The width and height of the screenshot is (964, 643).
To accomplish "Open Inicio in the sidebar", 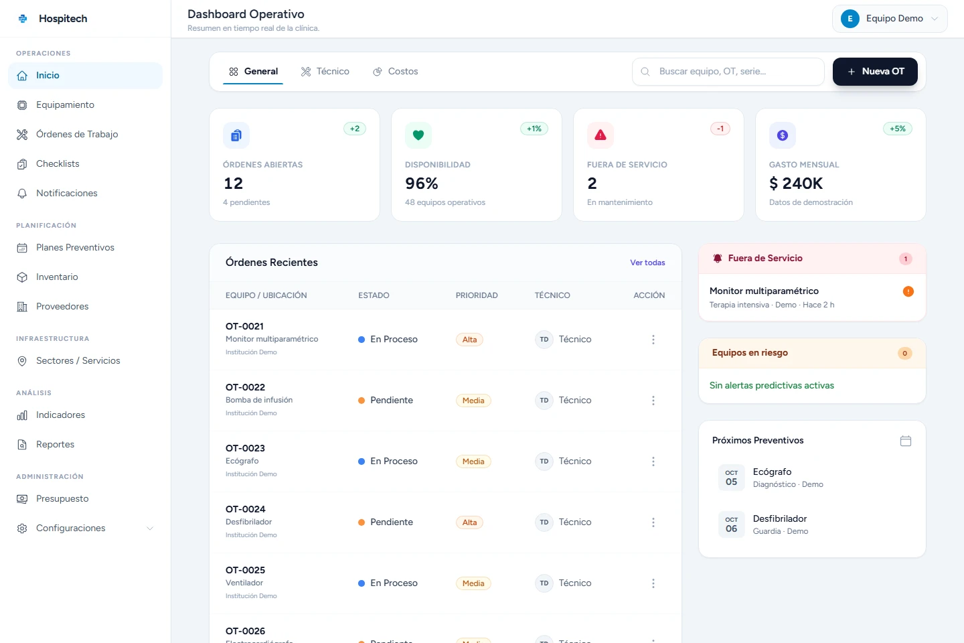I will tap(85, 76).
